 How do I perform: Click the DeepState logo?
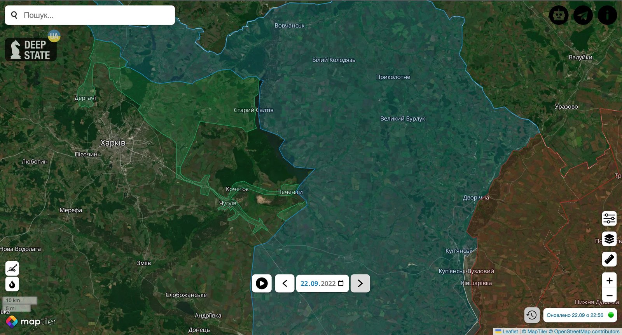pyautogui.click(x=31, y=50)
